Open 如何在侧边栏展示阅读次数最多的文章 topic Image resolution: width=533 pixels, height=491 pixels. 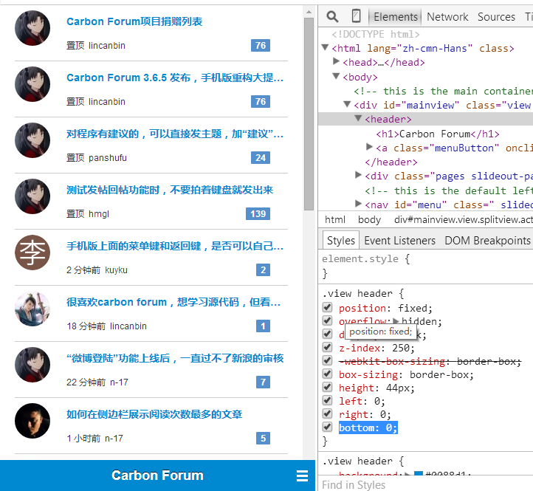tap(154, 414)
